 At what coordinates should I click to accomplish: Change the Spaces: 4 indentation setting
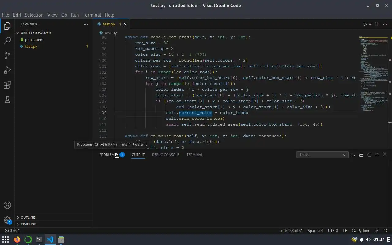pos(315,231)
